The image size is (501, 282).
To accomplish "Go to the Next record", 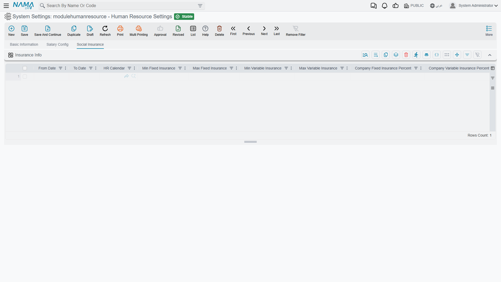I will point(264,30).
